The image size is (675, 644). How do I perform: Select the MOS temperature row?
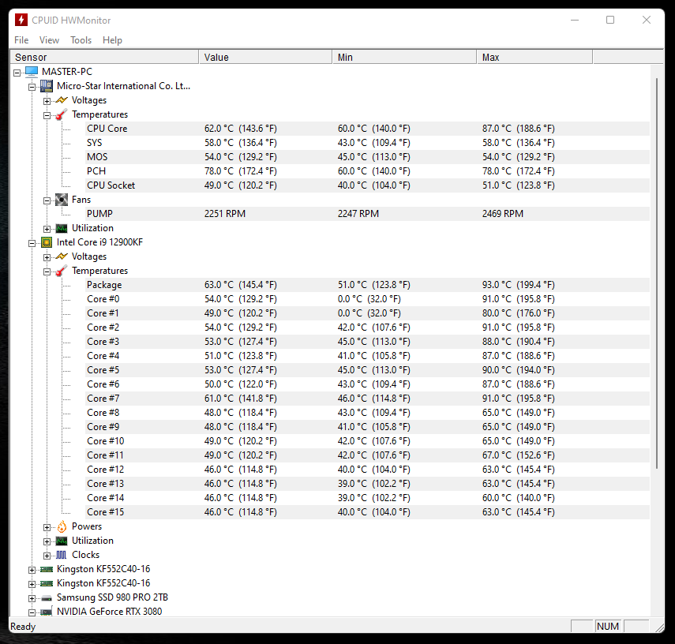[x=367, y=157]
